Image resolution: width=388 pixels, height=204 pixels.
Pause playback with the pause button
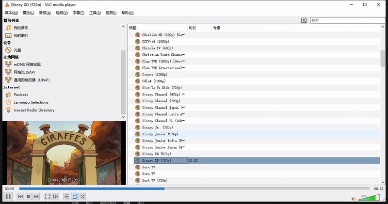tap(8, 196)
